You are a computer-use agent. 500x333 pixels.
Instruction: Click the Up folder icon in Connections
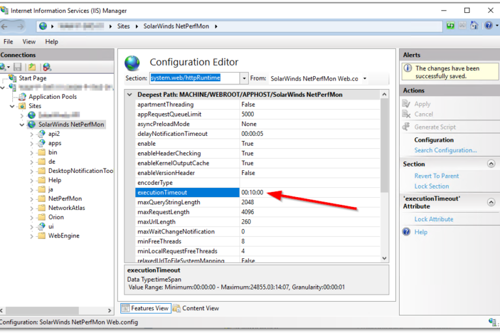point(32,67)
